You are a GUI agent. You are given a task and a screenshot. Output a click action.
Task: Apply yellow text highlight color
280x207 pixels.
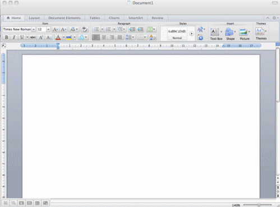(69, 38)
